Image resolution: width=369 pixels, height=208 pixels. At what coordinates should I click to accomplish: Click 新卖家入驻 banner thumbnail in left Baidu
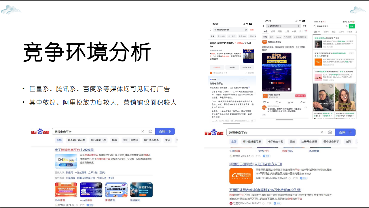tap(141, 190)
